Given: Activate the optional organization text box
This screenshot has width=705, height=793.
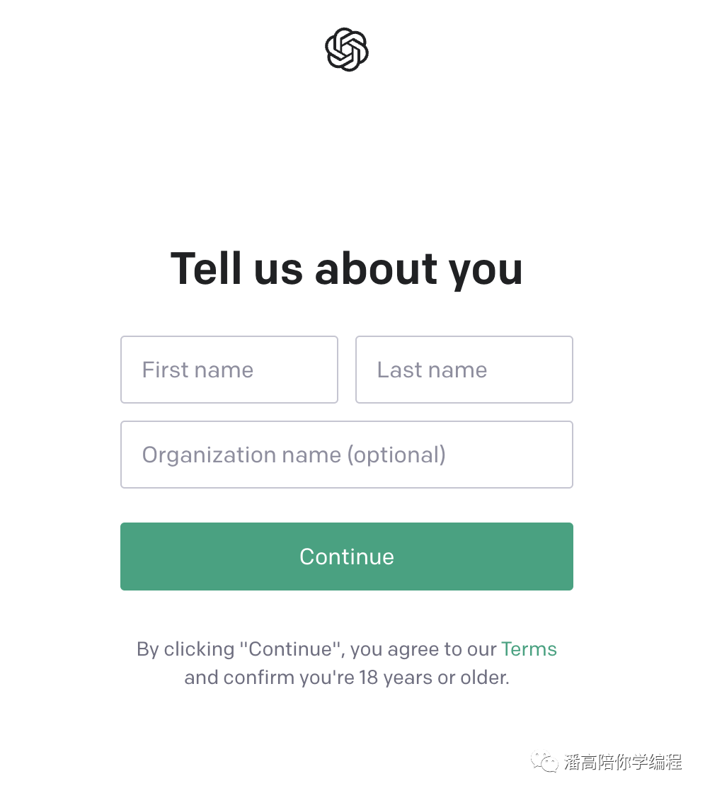Looking at the screenshot, I should [x=346, y=455].
